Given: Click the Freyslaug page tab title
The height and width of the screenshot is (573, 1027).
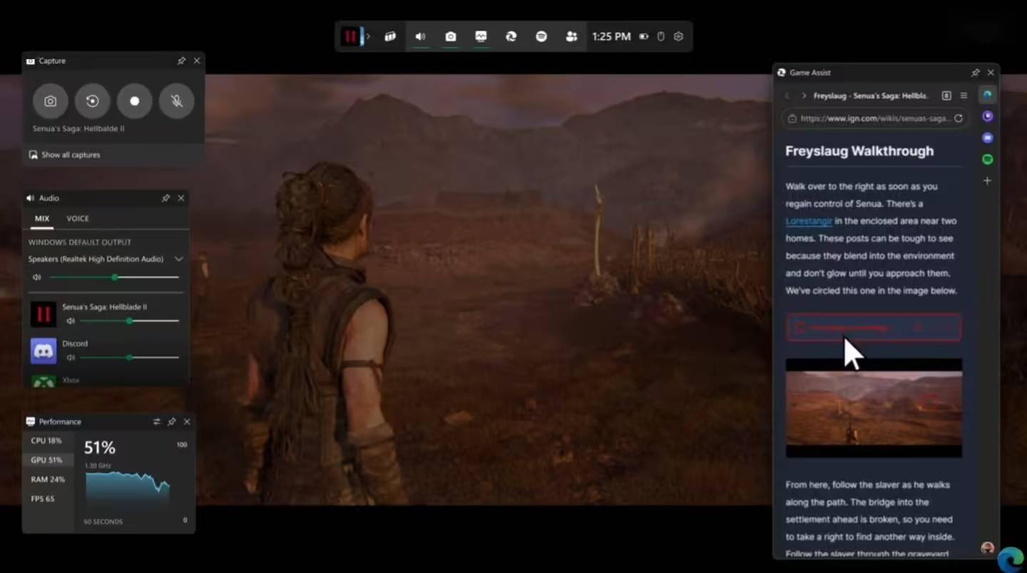Looking at the screenshot, I should [x=871, y=95].
